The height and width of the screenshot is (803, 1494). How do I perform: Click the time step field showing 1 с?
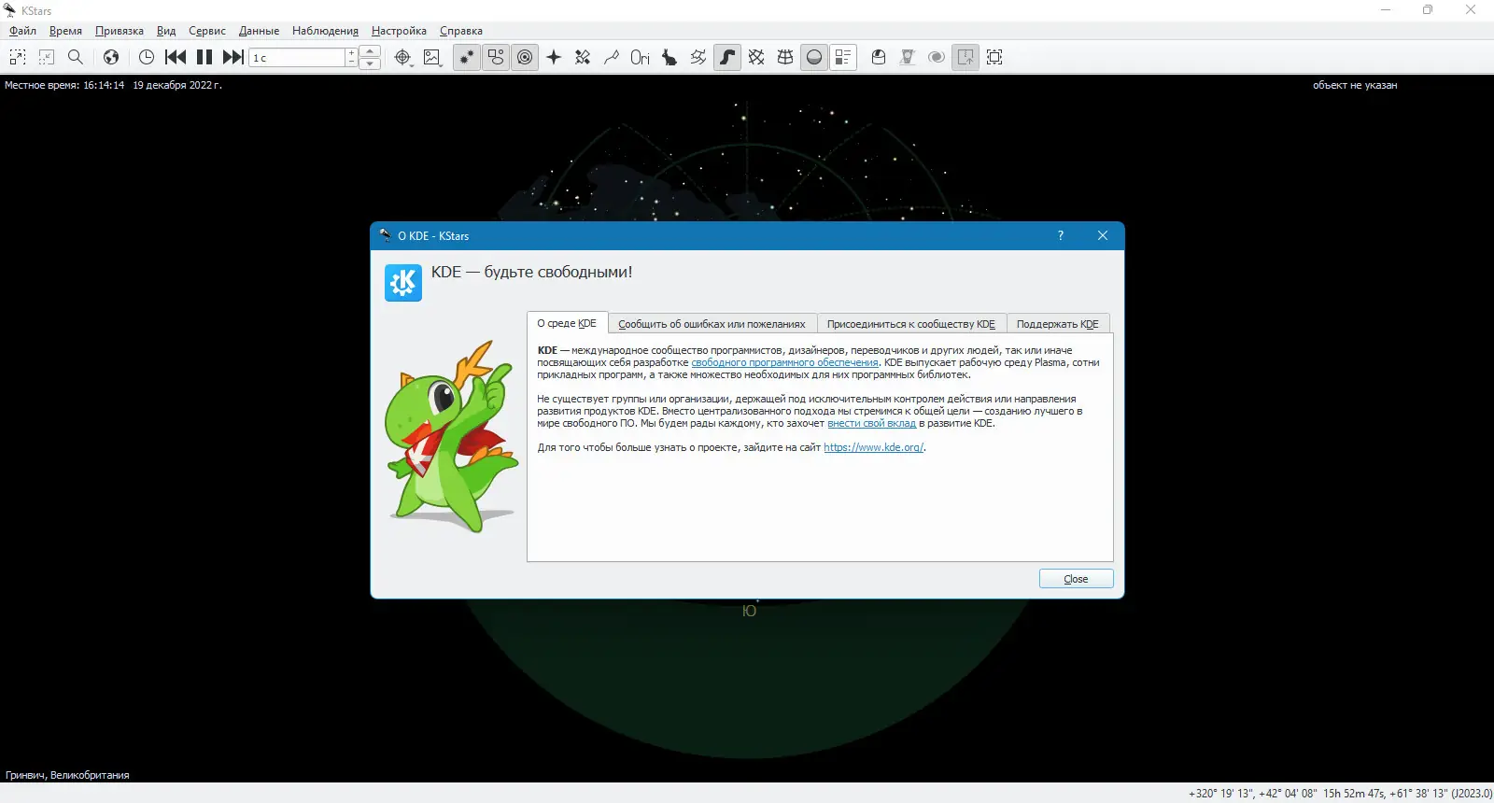coord(298,58)
